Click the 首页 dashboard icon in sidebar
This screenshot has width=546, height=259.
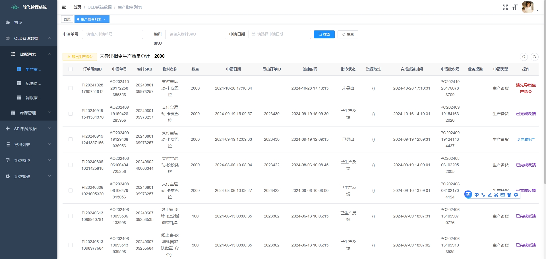(8, 22)
